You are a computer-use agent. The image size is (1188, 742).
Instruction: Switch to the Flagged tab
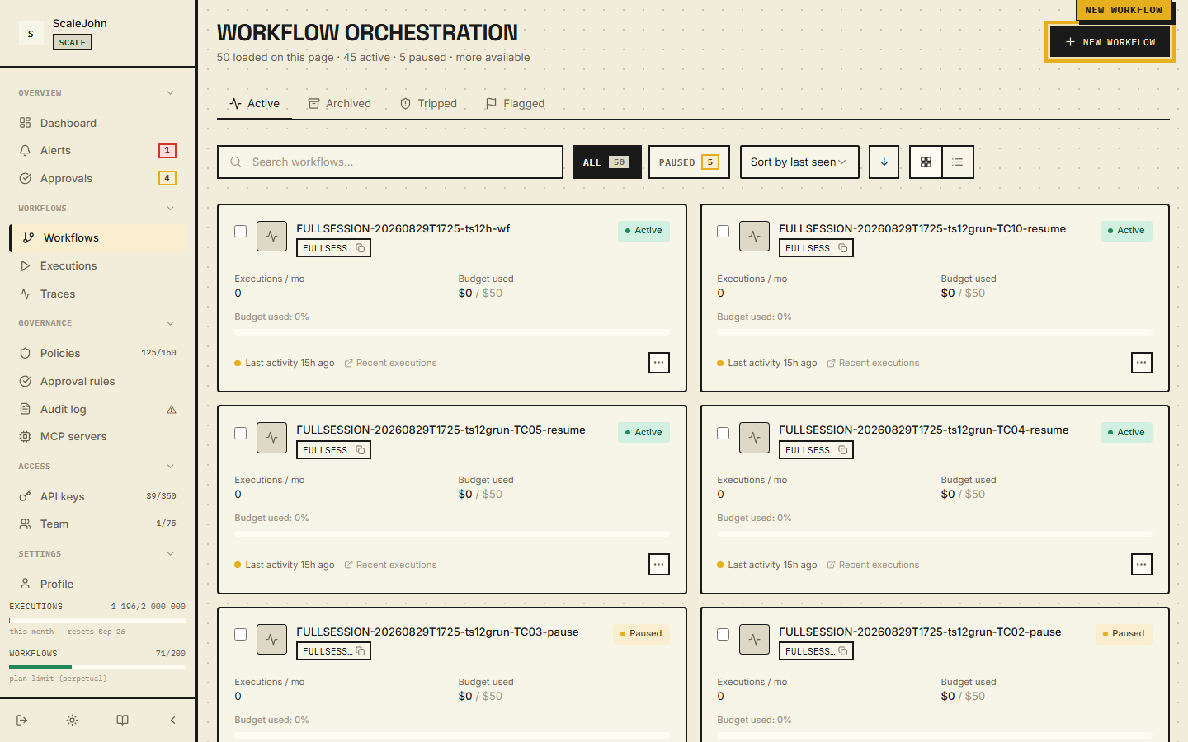point(515,104)
